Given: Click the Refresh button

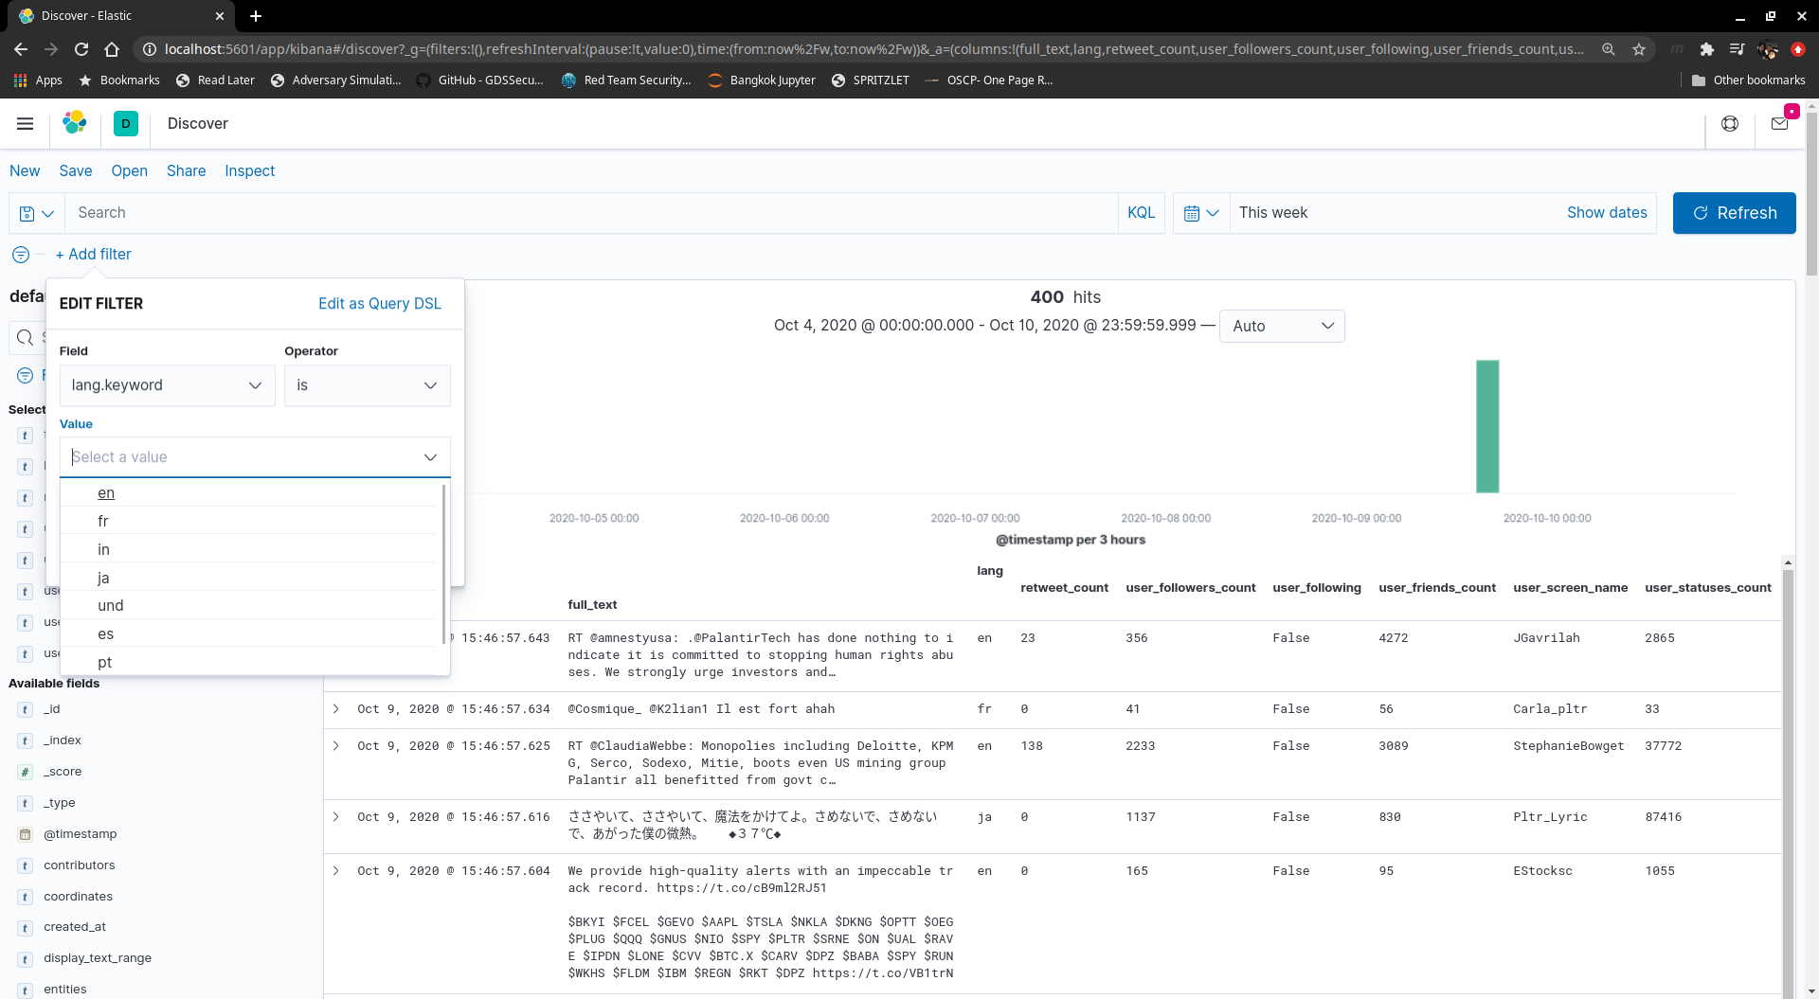Looking at the screenshot, I should 1734,213.
